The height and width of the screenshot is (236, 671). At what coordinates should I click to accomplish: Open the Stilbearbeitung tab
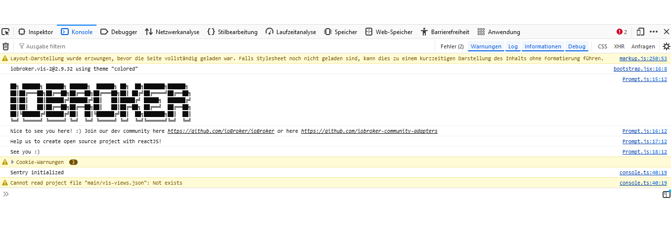pos(232,32)
